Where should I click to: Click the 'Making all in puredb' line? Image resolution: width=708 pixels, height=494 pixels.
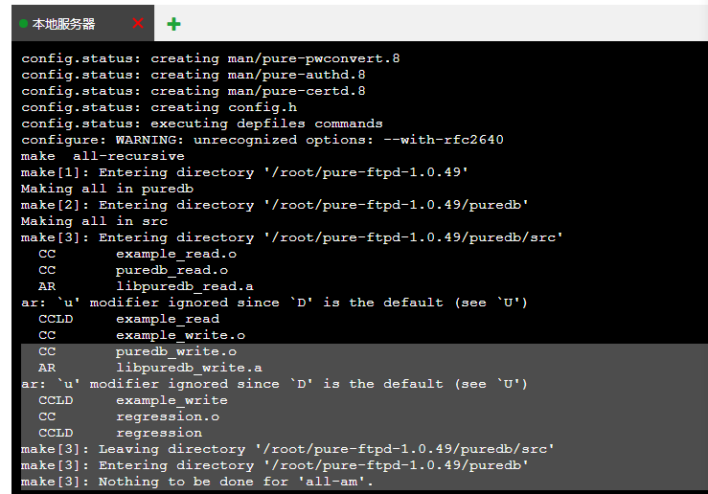pos(107,189)
